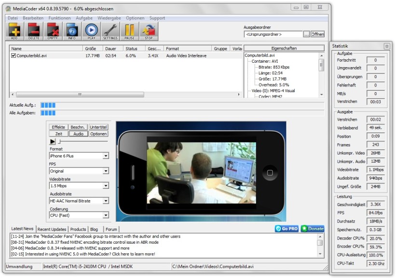The height and width of the screenshot is (278, 396).
Task: Open the Aufgabe menu
Action: coord(84,18)
